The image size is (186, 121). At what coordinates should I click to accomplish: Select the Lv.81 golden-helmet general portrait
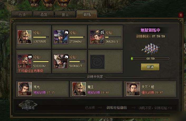pyautogui.click(x=25, y=37)
